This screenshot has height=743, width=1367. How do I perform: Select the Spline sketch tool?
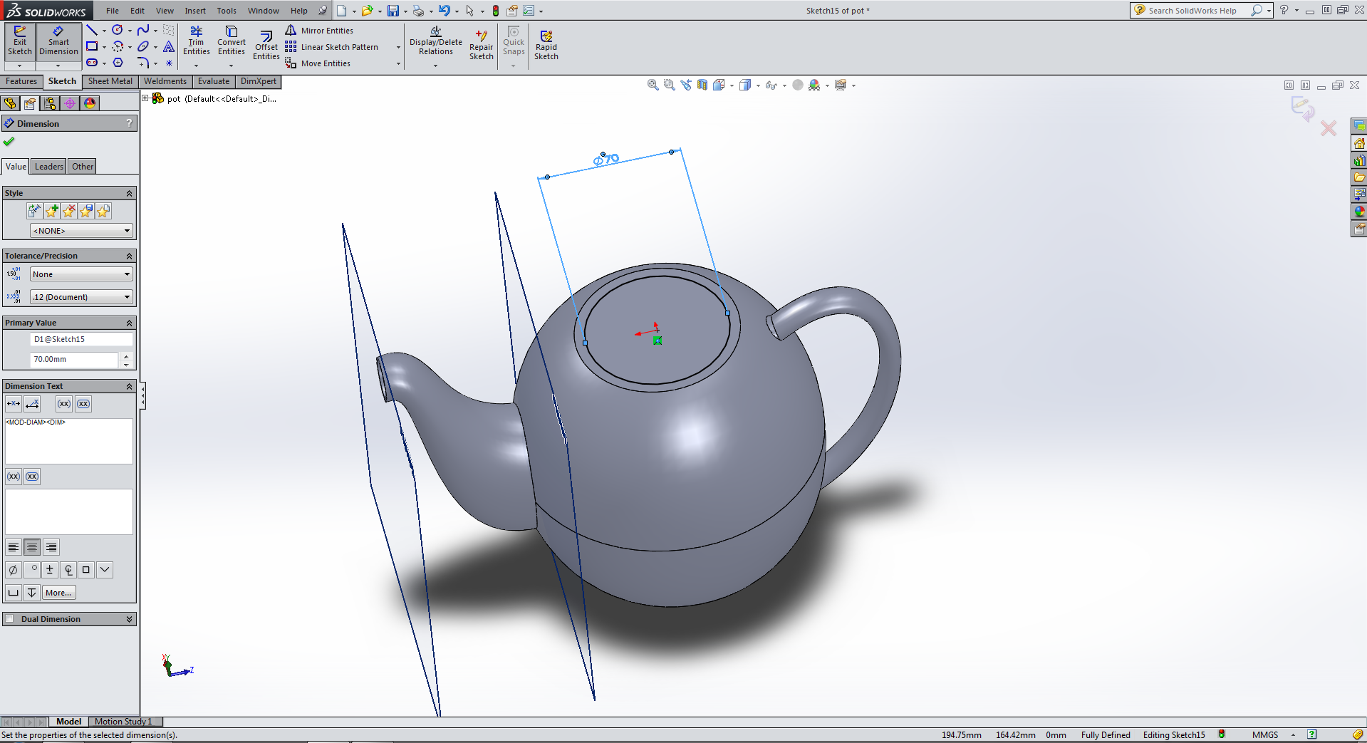click(x=143, y=30)
